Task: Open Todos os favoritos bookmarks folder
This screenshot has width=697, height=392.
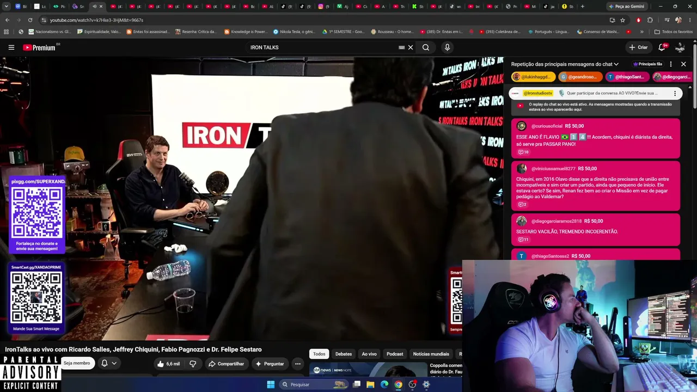Action: pos(674,32)
